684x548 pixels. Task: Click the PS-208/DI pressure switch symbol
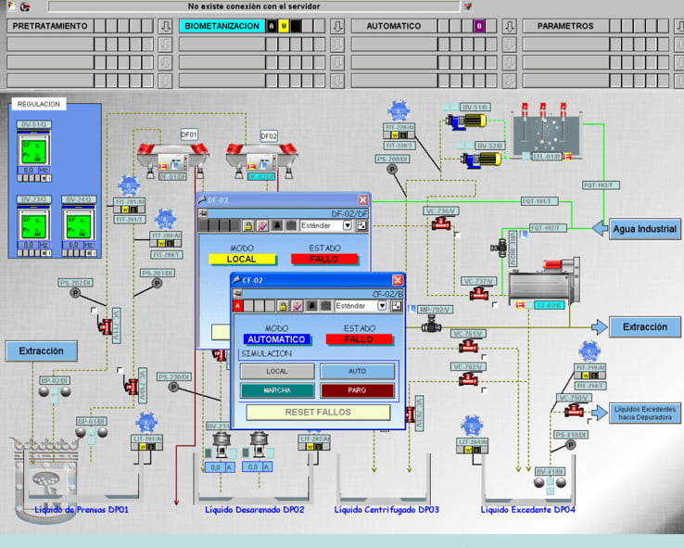point(392,170)
